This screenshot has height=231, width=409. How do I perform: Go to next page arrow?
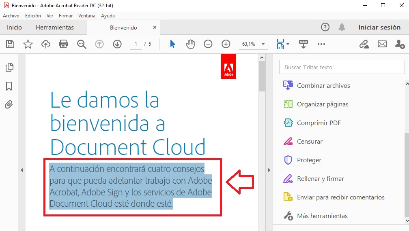pos(117,44)
